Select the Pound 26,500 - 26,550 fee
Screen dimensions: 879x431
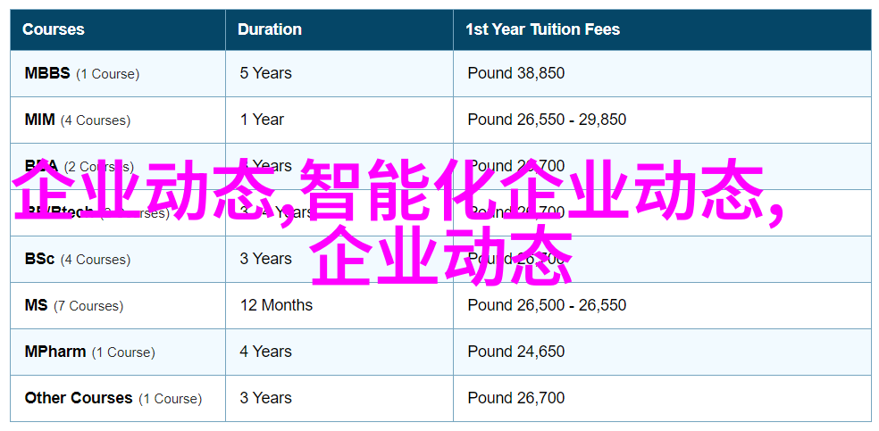547,305
